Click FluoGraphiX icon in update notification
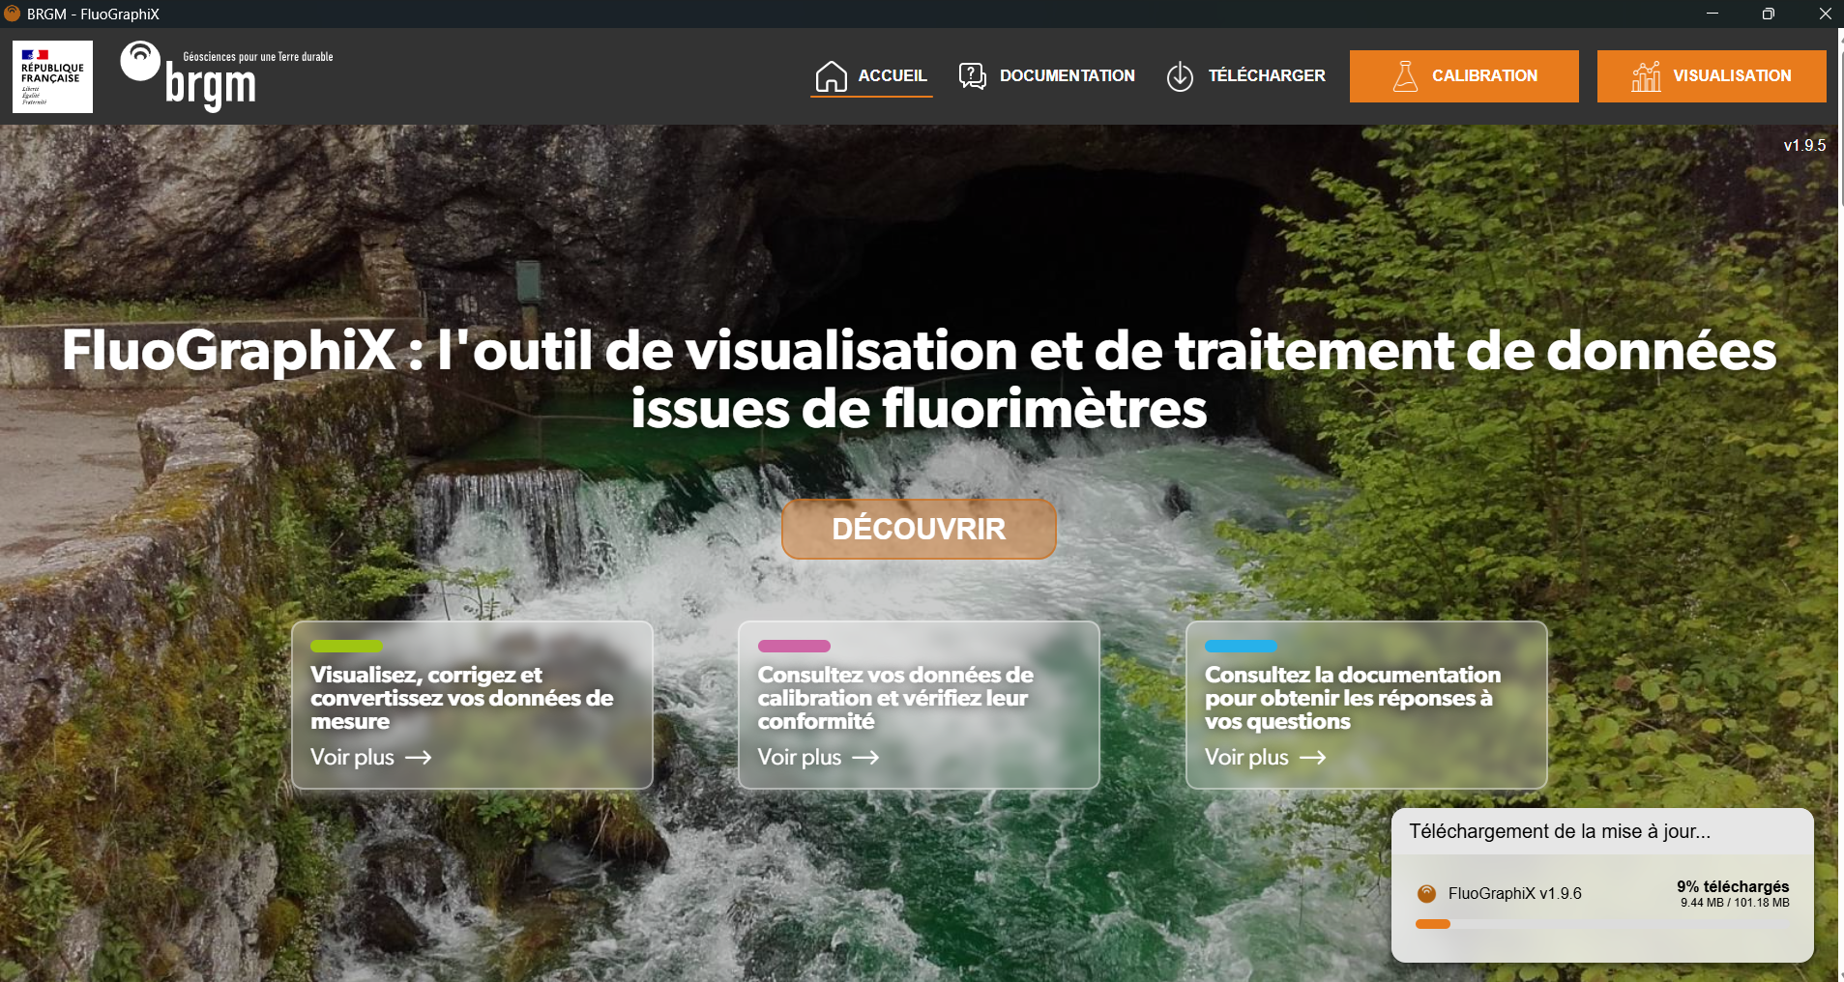Viewport: 1844px width, 982px height. coord(1426,893)
